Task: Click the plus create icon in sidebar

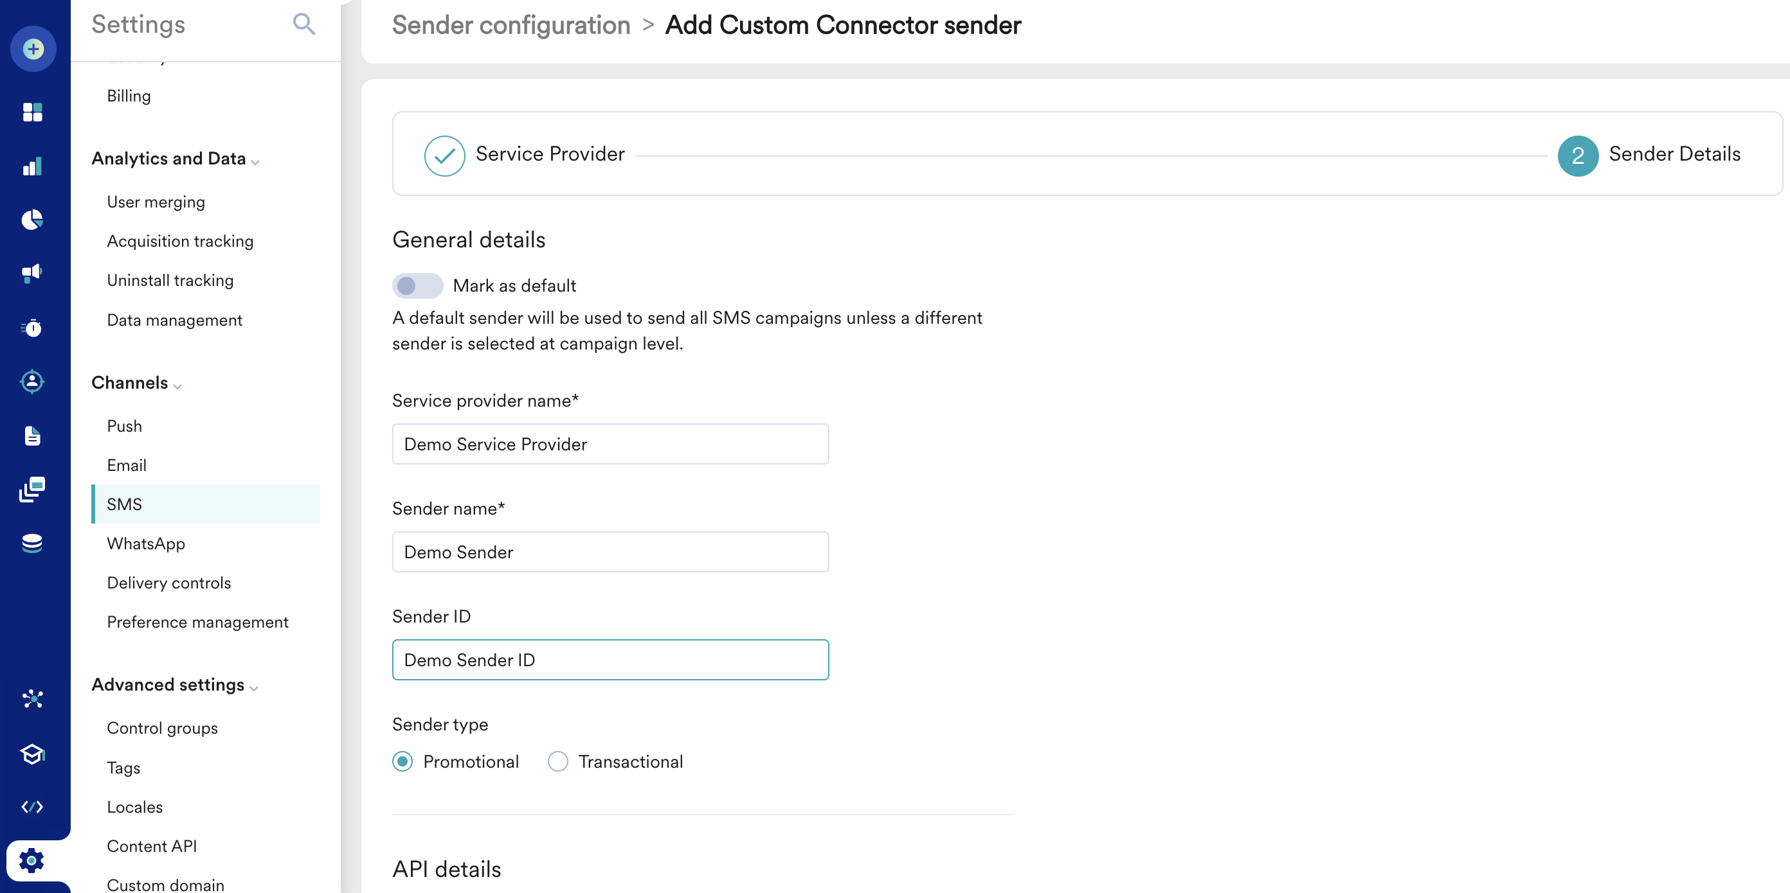Action: tap(33, 49)
